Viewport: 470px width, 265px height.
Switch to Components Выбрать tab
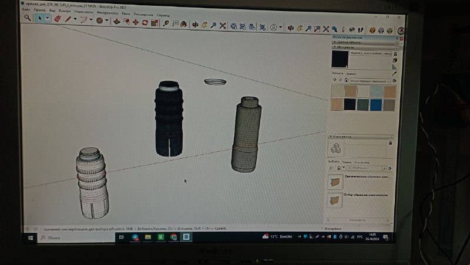pyautogui.click(x=333, y=161)
